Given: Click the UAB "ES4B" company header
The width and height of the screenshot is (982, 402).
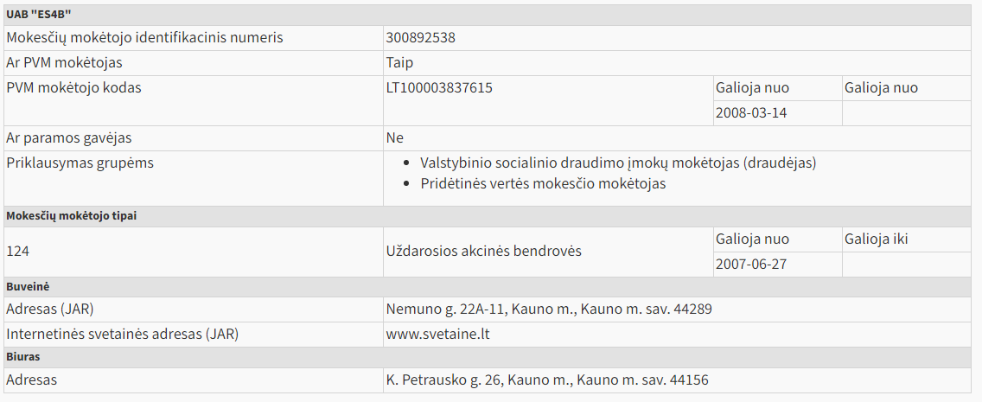Looking at the screenshot, I should [41, 16].
